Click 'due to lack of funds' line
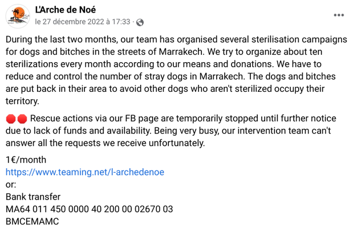Screen dimensions: 353x228 [168, 131]
